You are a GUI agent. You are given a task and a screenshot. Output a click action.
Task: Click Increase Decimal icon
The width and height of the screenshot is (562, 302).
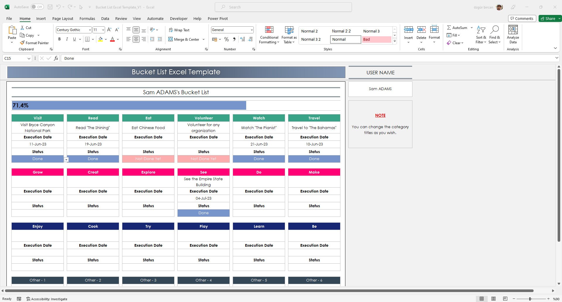[242, 39]
